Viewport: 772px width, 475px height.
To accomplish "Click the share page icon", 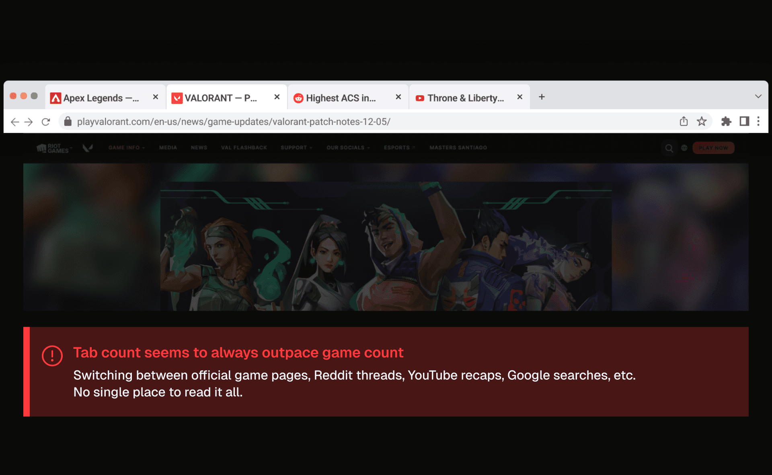I will click(x=684, y=121).
